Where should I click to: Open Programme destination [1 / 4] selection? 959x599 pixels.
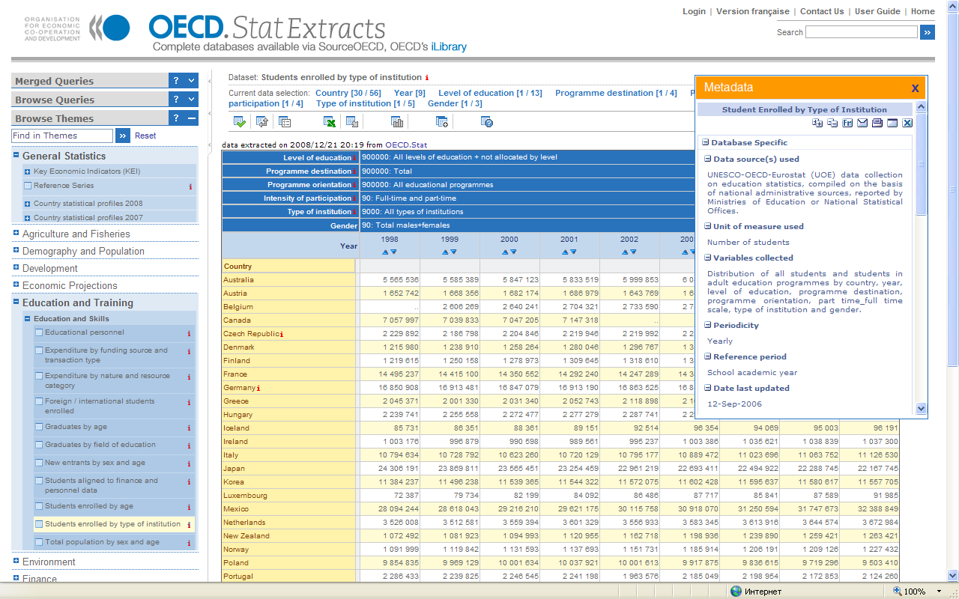[x=616, y=93]
